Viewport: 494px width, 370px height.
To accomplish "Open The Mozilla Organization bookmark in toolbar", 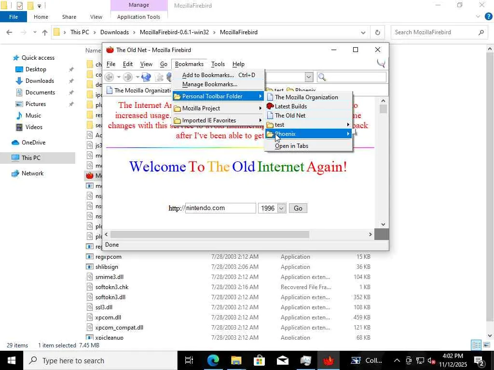I will pyautogui.click(x=138, y=90).
